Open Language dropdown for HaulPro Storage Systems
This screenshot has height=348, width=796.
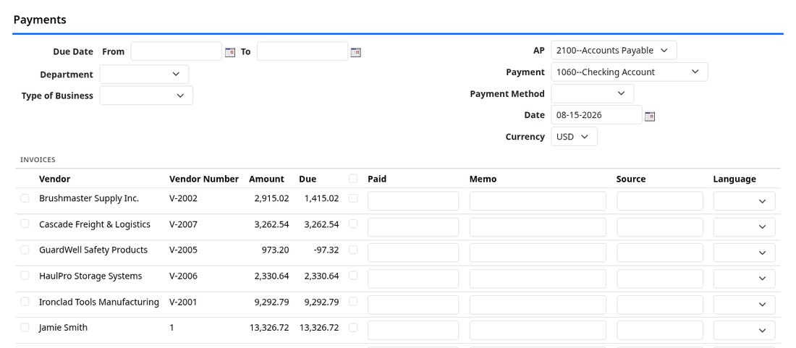pos(744,279)
